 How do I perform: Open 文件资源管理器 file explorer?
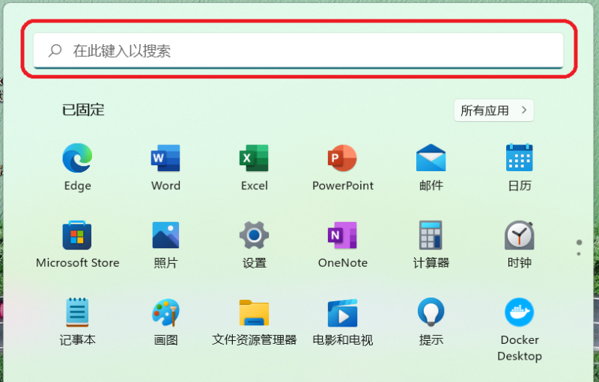tap(254, 321)
